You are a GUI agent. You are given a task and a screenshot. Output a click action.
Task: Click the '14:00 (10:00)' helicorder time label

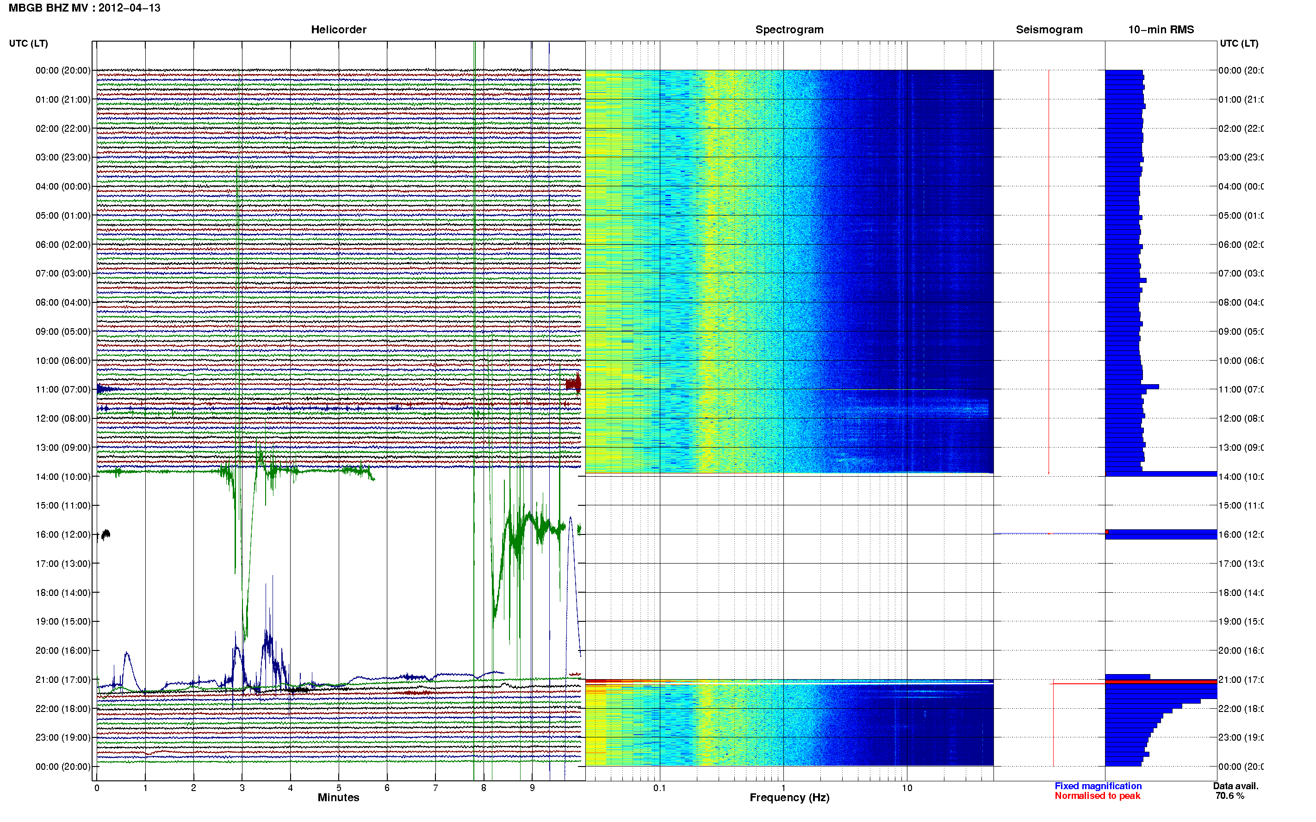(x=63, y=477)
